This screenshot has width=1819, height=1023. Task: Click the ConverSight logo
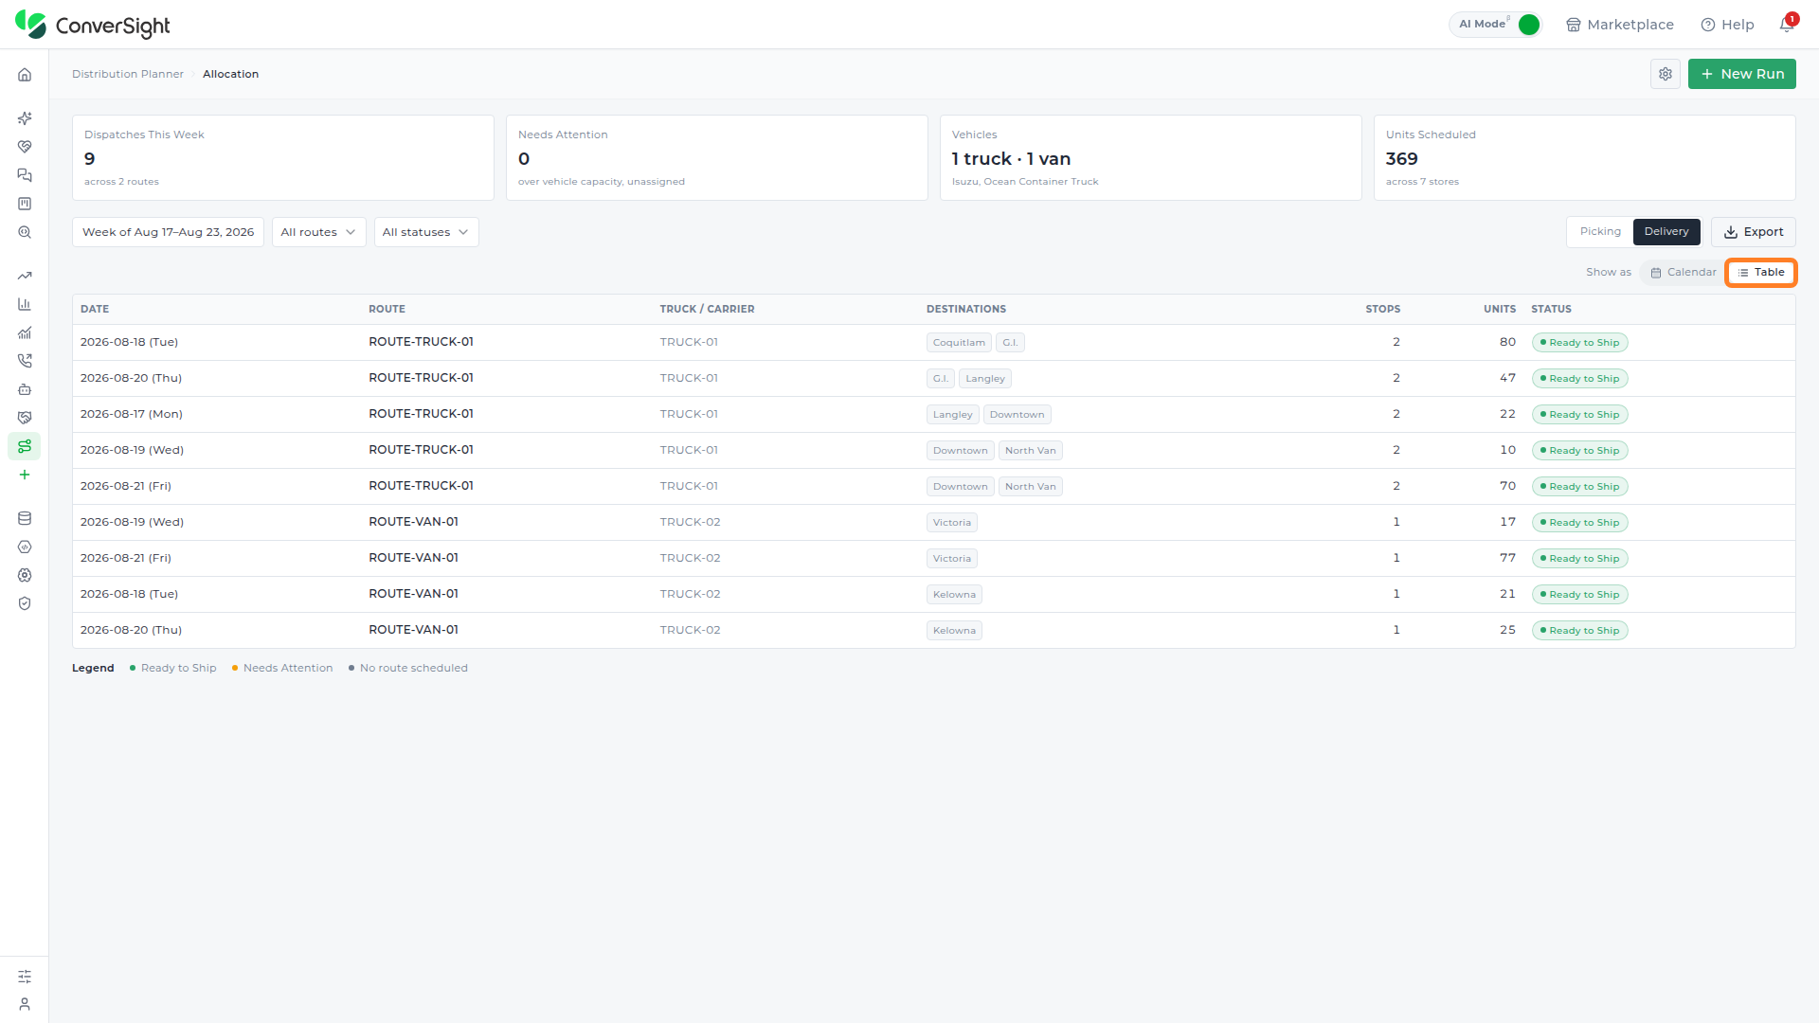(x=93, y=25)
